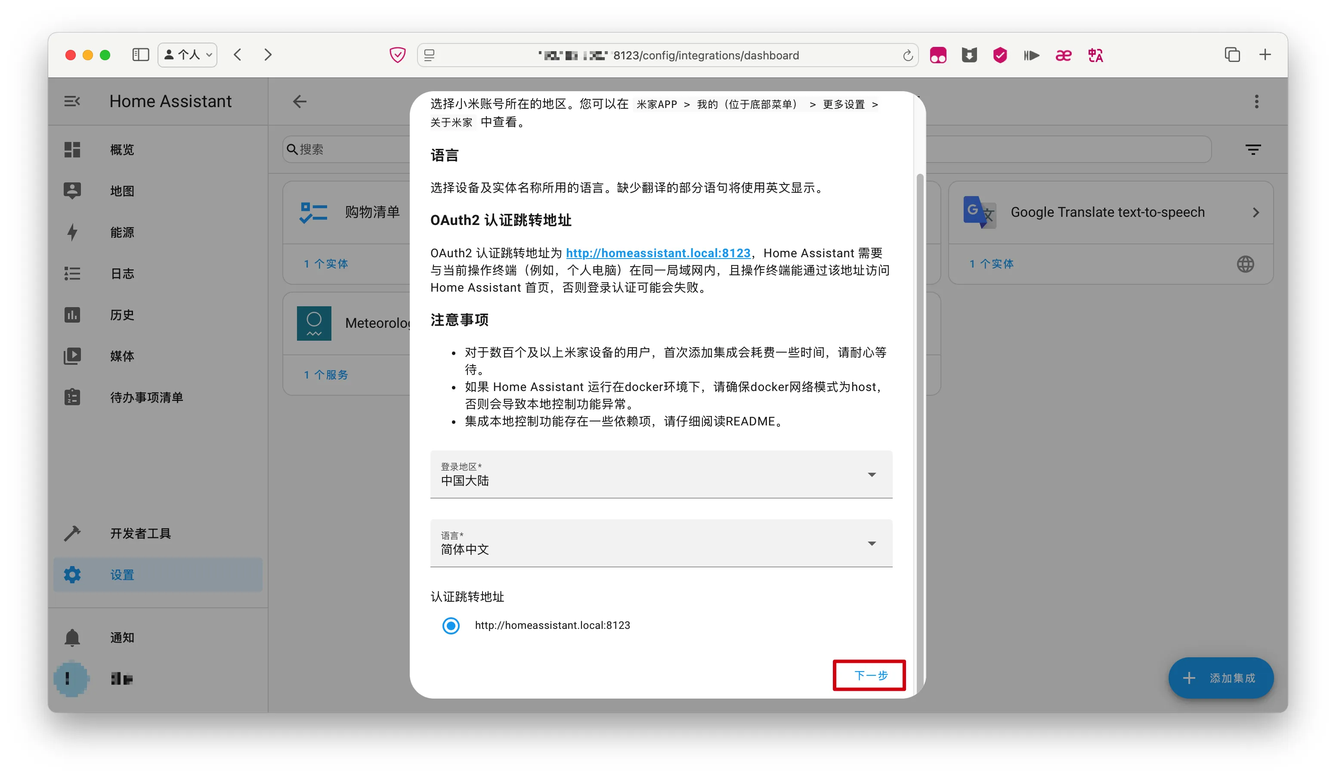Select the http://homeassistant.local:8123 redirect radio

[451, 625]
